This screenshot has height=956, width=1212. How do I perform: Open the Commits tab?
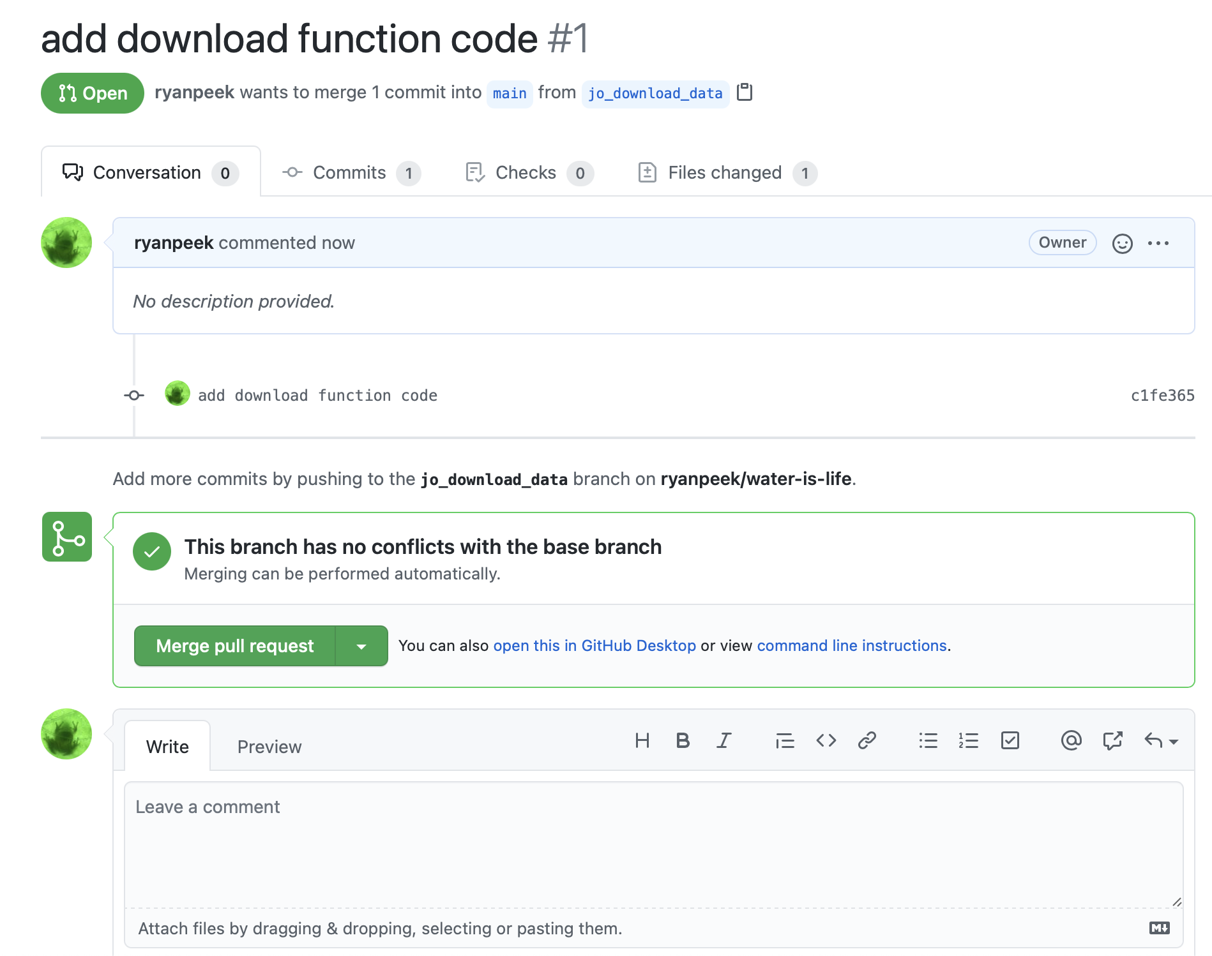351,173
